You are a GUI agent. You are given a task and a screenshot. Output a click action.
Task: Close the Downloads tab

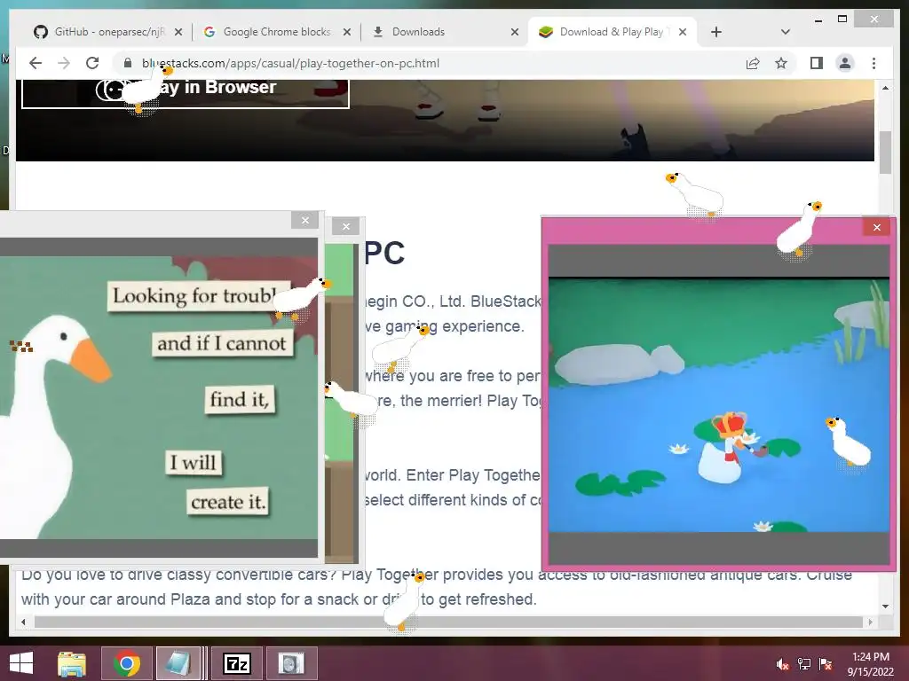click(515, 32)
